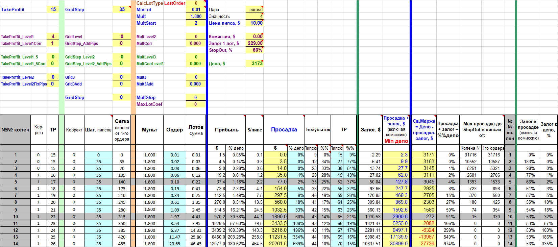
Task: Select the margin cell 10637.51
Action: (x=370, y=244)
